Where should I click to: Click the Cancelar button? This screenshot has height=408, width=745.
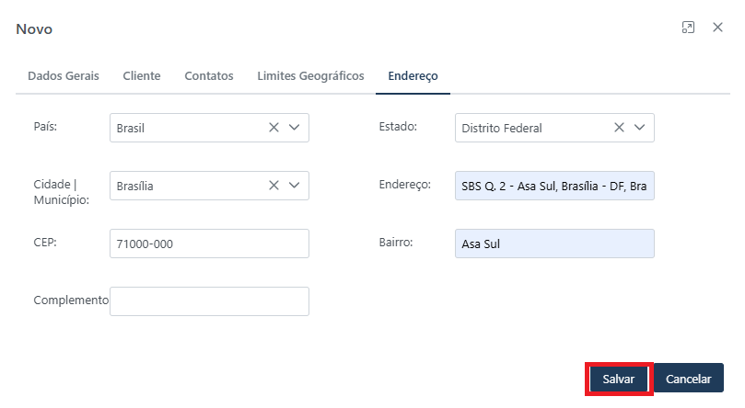click(x=688, y=379)
